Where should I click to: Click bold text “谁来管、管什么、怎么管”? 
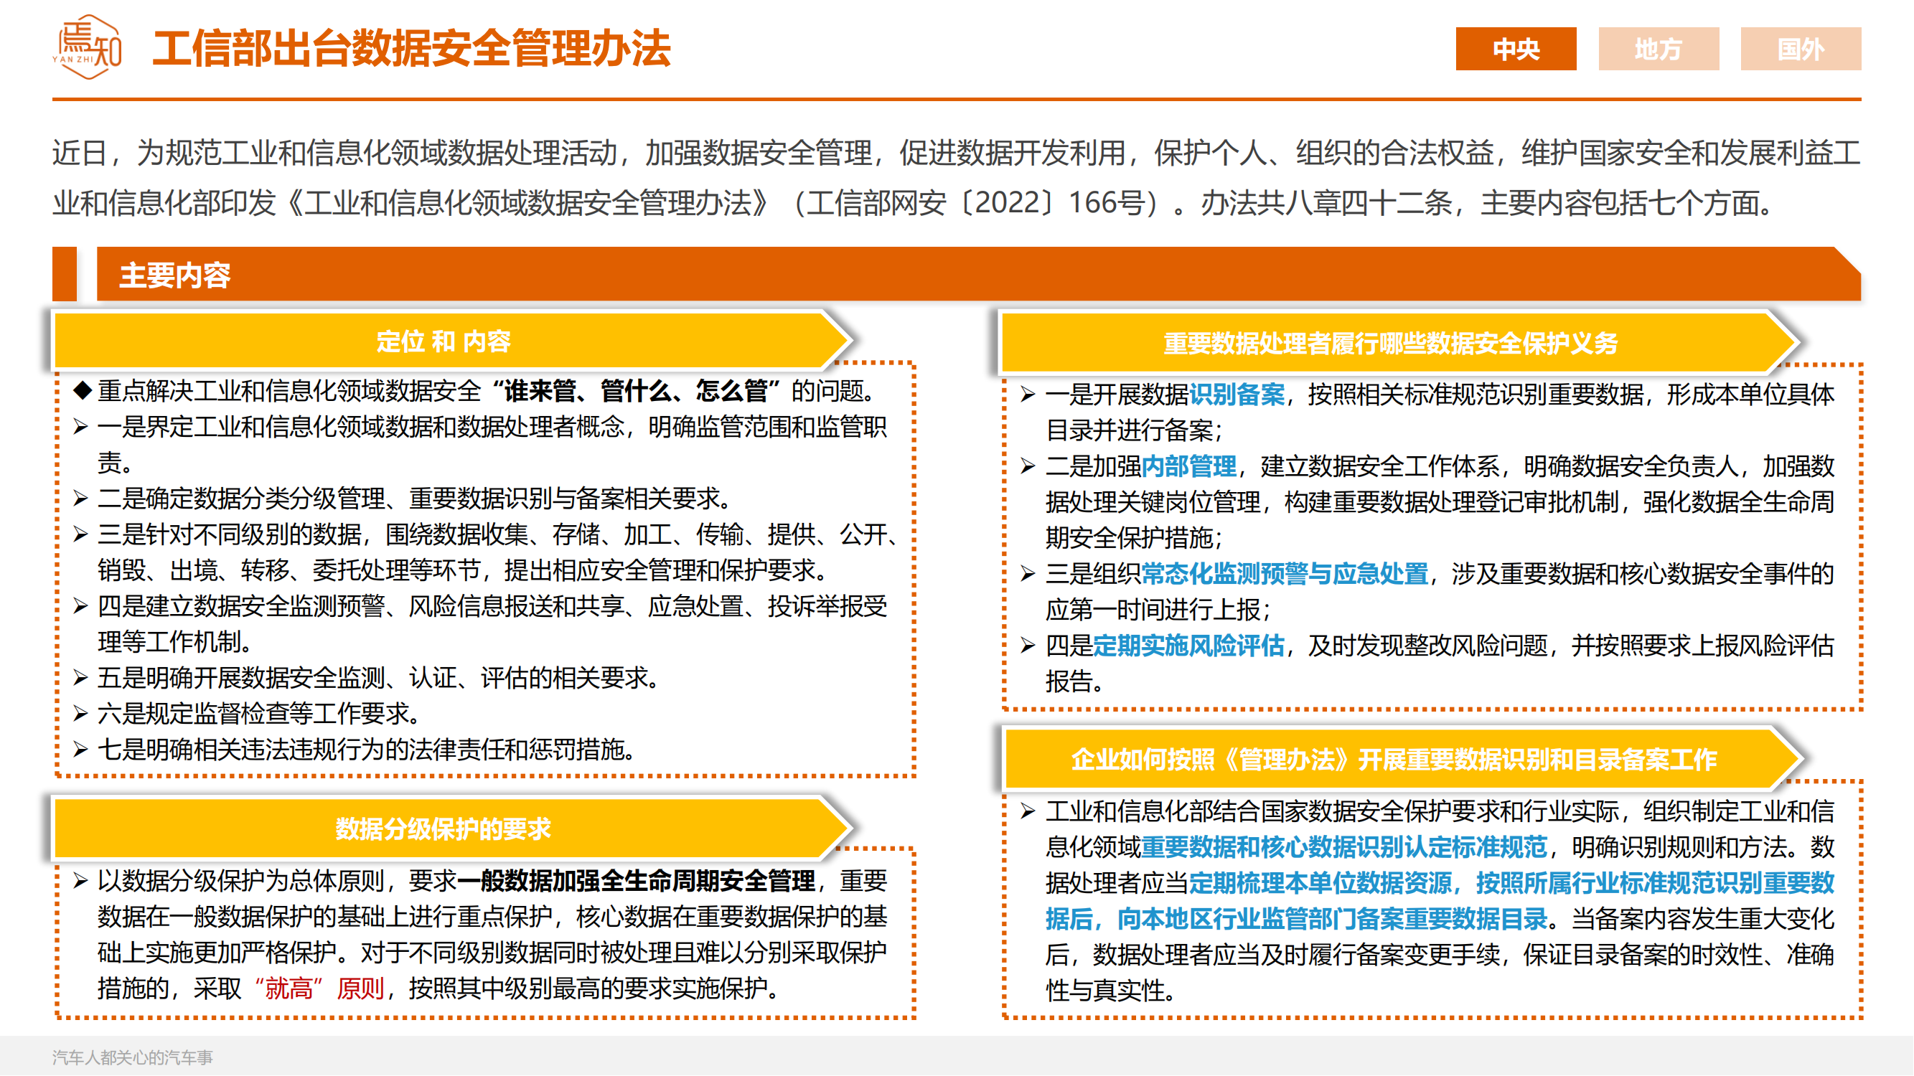coord(637,391)
